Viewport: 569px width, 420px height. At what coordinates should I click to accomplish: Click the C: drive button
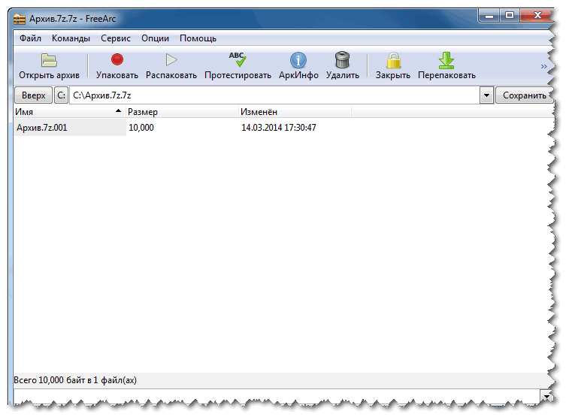[62, 95]
